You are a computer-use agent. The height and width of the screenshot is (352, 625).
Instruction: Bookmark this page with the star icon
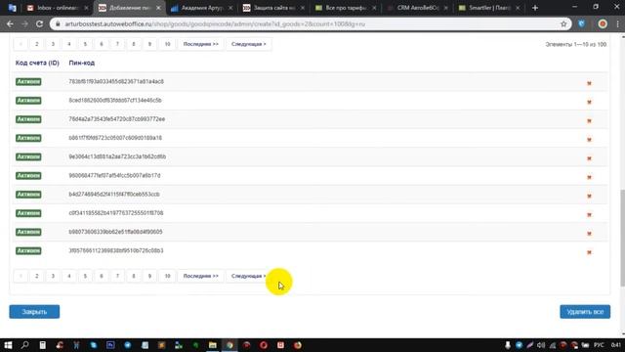(563, 23)
